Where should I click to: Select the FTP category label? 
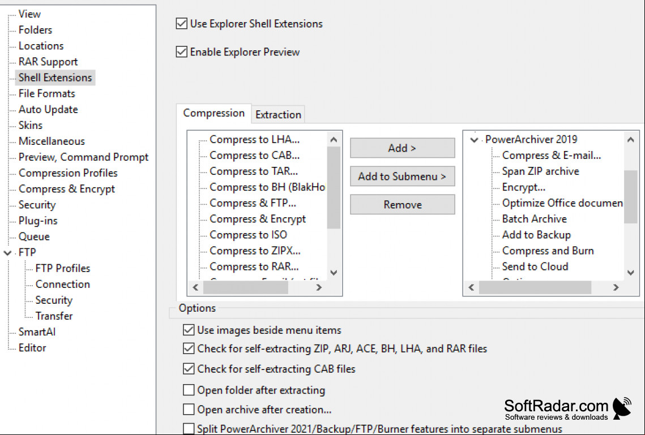[x=27, y=253]
